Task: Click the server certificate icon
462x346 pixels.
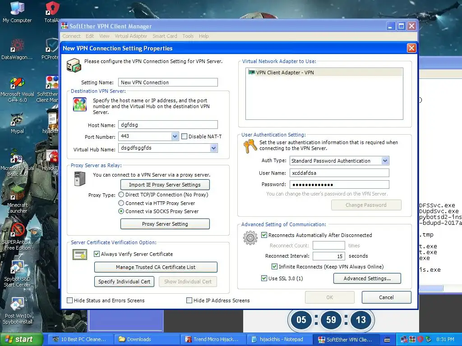Action: (x=80, y=255)
